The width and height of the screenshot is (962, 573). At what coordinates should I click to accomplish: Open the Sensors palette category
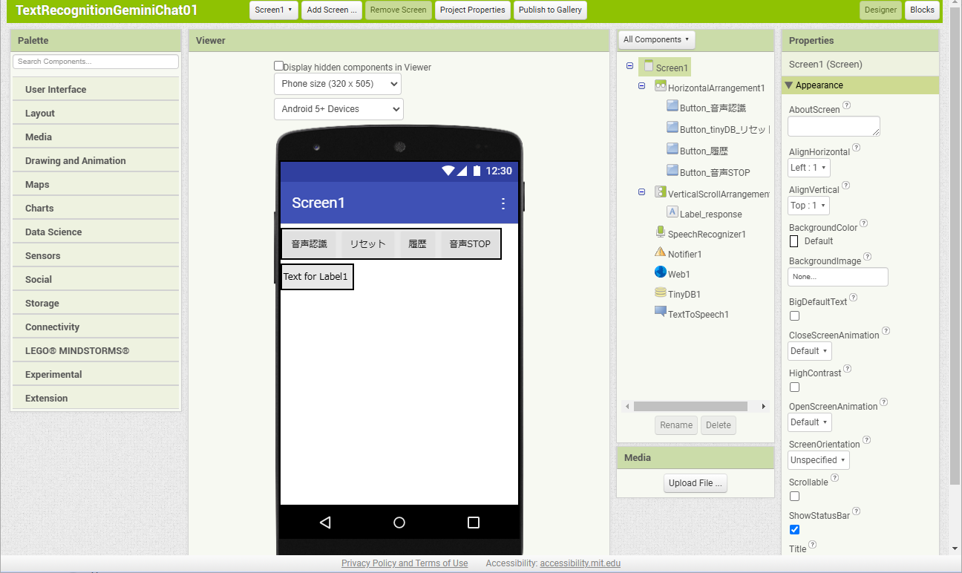(96, 255)
